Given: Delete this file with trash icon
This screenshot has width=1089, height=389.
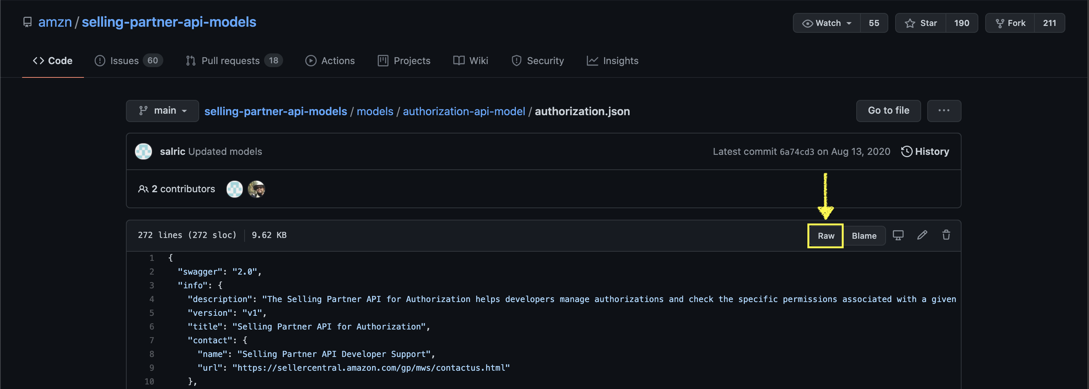Looking at the screenshot, I should (946, 235).
